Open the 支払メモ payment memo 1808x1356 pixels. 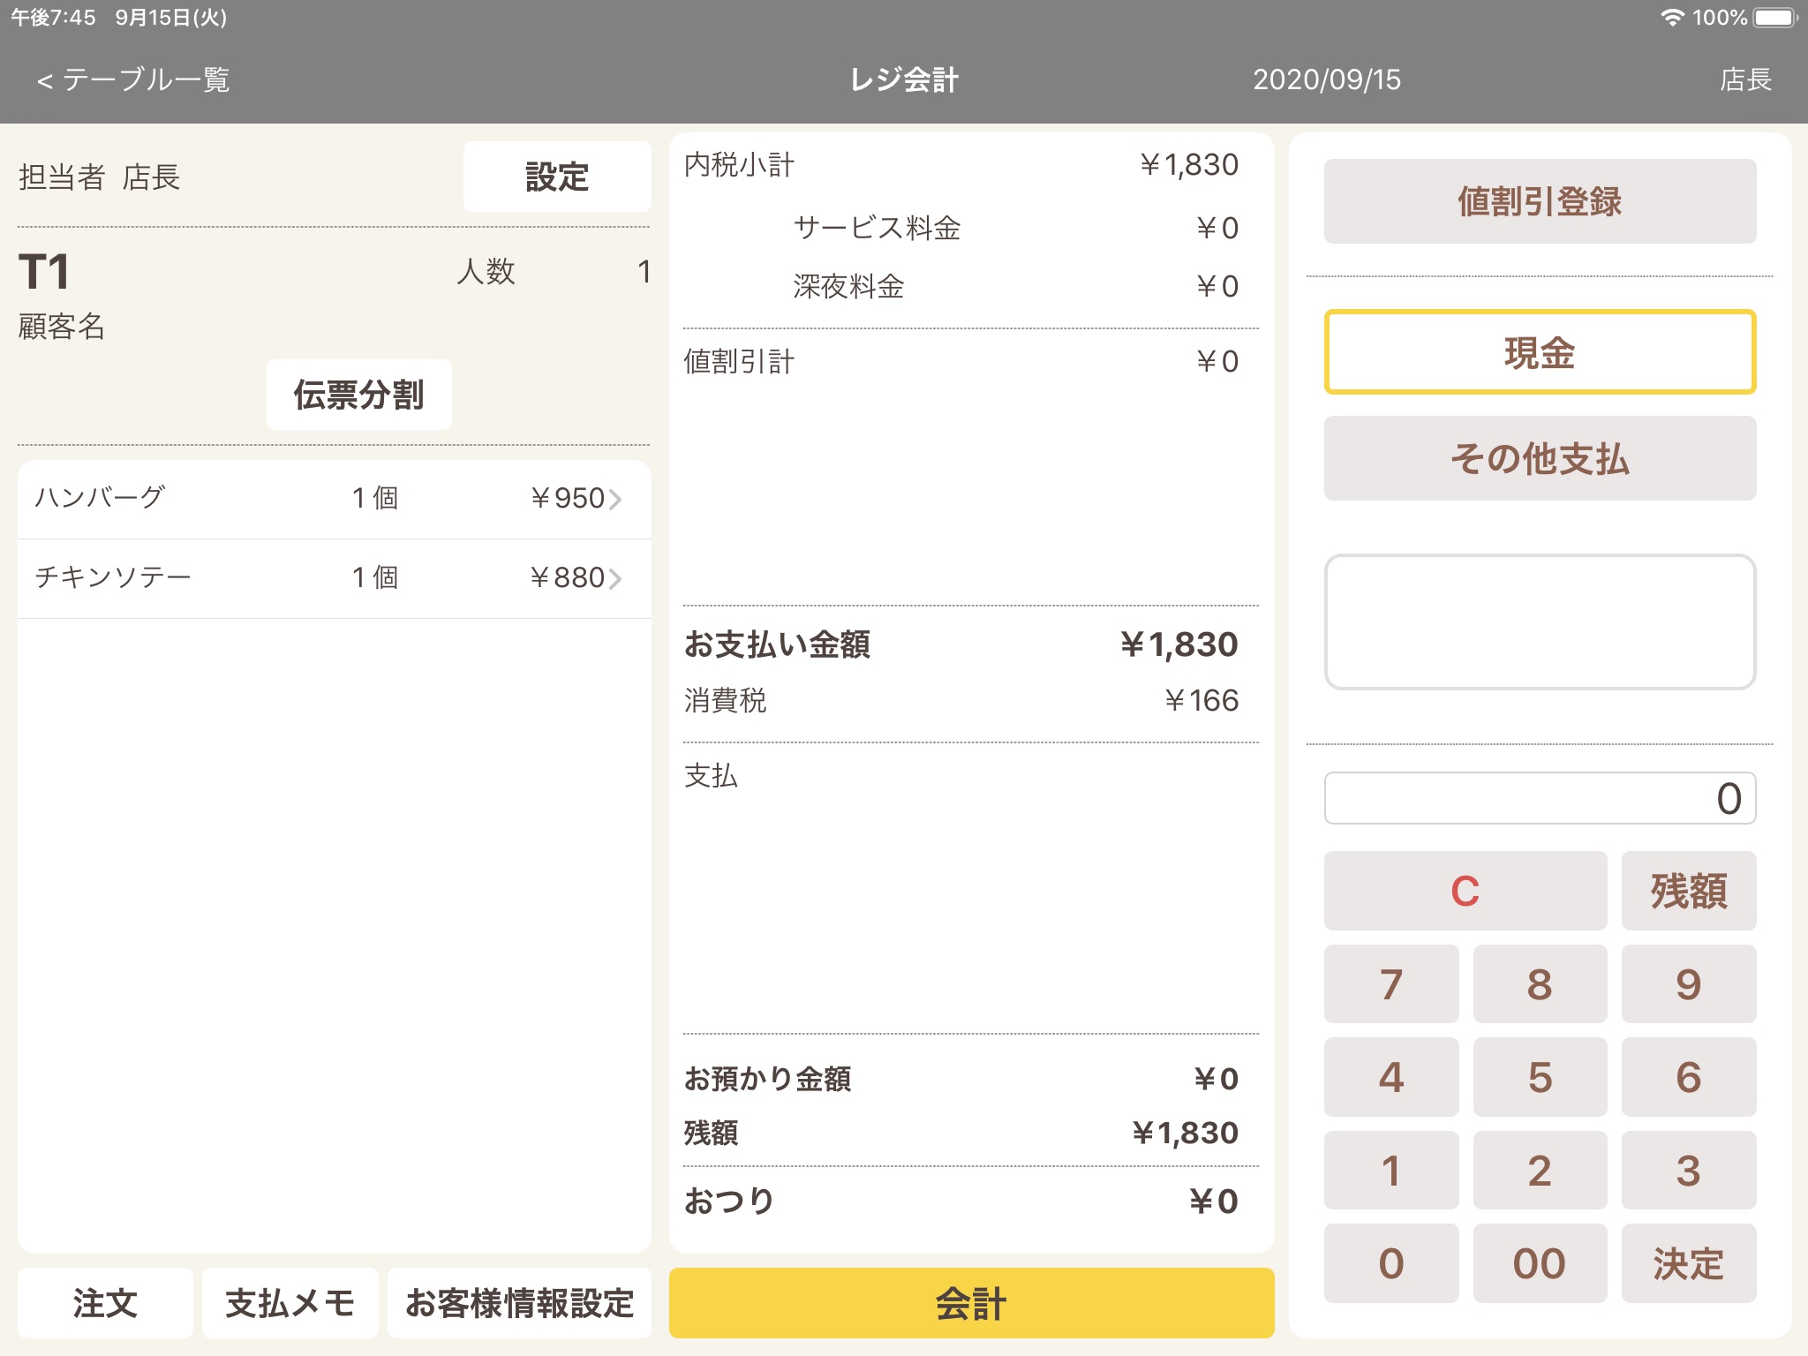290,1303
